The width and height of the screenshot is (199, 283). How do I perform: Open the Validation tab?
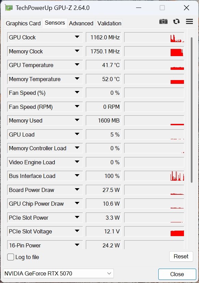(x=109, y=23)
